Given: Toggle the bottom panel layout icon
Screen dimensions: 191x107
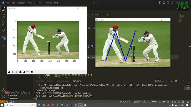Looking at the screenshot, I should click(x=164, y=3).
